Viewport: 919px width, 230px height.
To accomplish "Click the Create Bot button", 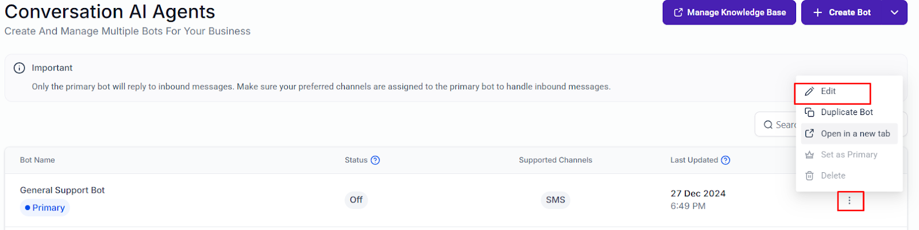I will coord(842,13).
